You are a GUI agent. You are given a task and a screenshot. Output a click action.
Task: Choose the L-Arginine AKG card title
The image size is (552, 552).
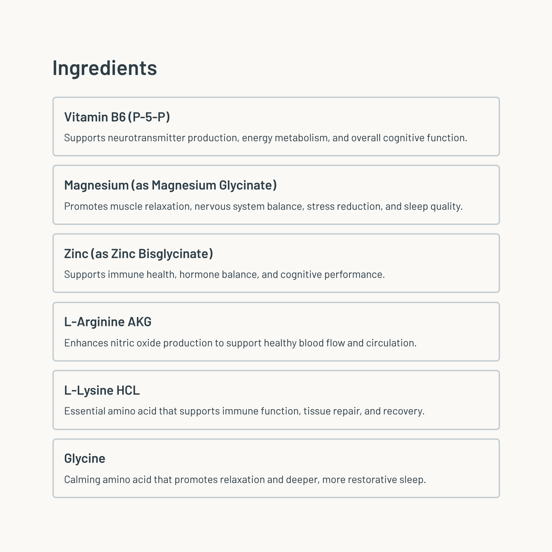click(108, 322)
